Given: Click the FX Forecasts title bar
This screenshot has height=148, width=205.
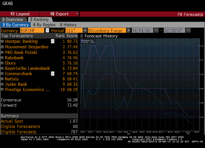Looking at the screenshot, I should pyautogui.click(x=142, y=14).
